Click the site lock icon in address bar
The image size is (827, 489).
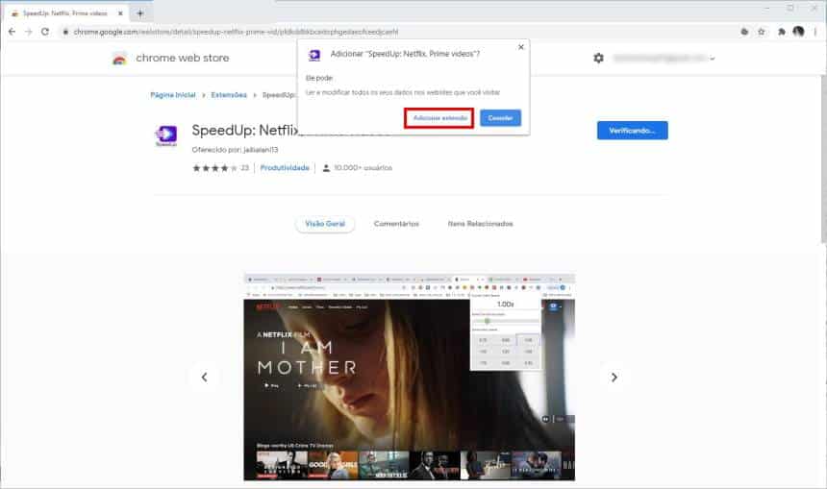point(65,32)
